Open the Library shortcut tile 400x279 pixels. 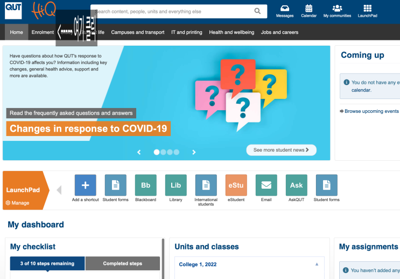click(176, 185)
